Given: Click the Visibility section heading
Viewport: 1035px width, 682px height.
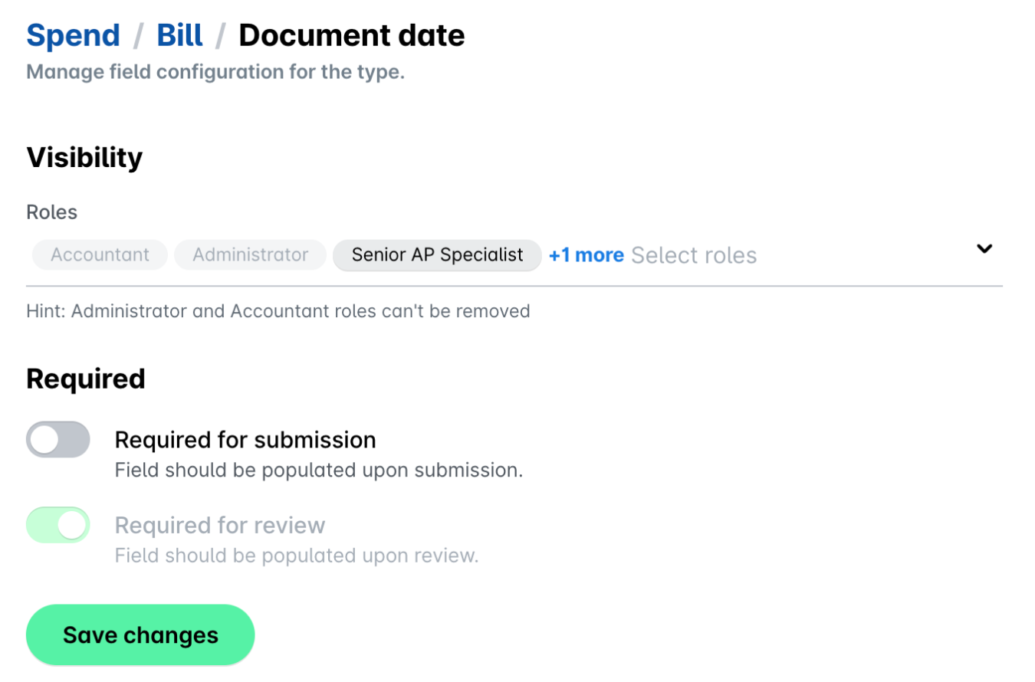Looking at the screenshot, I should point(84,157).
